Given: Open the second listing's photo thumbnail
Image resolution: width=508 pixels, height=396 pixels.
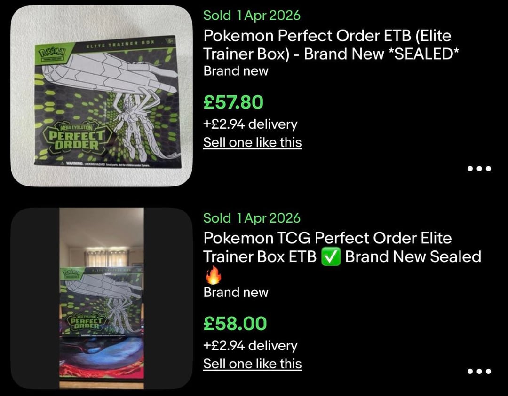Looking at the screenshot, I should (102, 298).
